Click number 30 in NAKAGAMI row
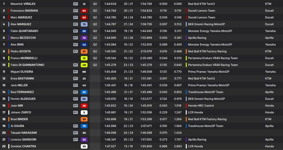Viewport: 283px width, 150px height. [84, 133]
